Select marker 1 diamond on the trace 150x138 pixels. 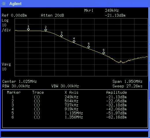28,29
